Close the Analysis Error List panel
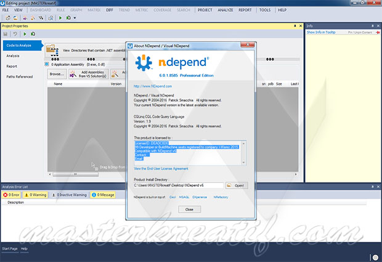Viewport: 382px width, 262px height. pos(378,187)
